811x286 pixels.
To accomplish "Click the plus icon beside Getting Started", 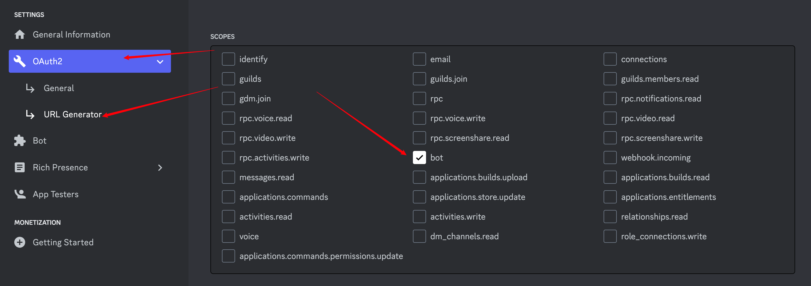I will point(19,242).
